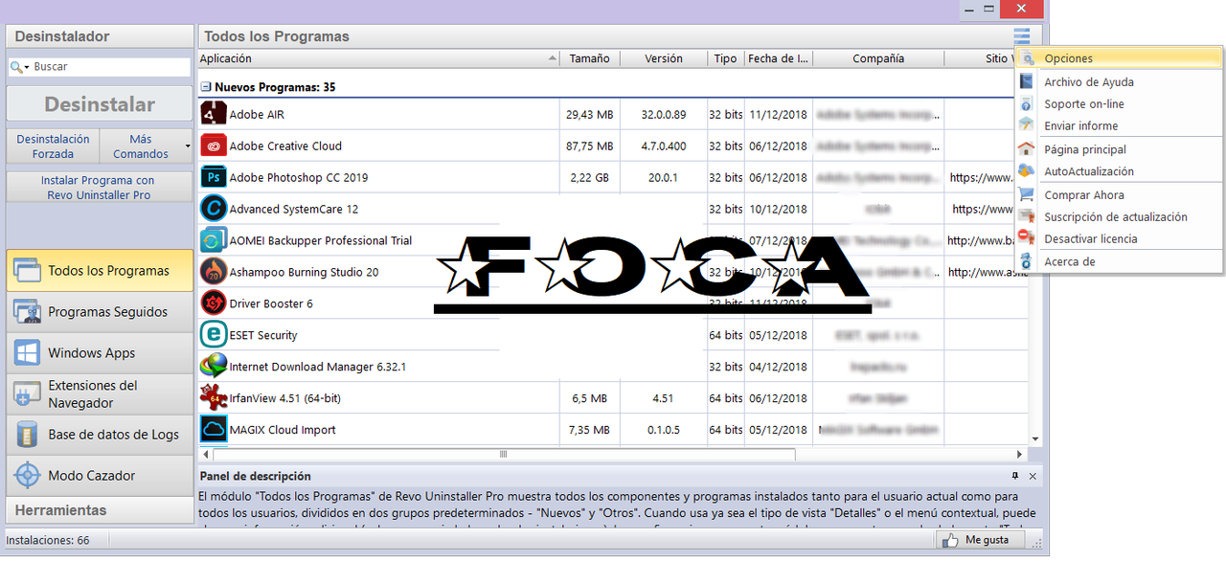Click the "2,22 GB" size cell
This screenshot has width=1226, height=561.
(589, 177)
